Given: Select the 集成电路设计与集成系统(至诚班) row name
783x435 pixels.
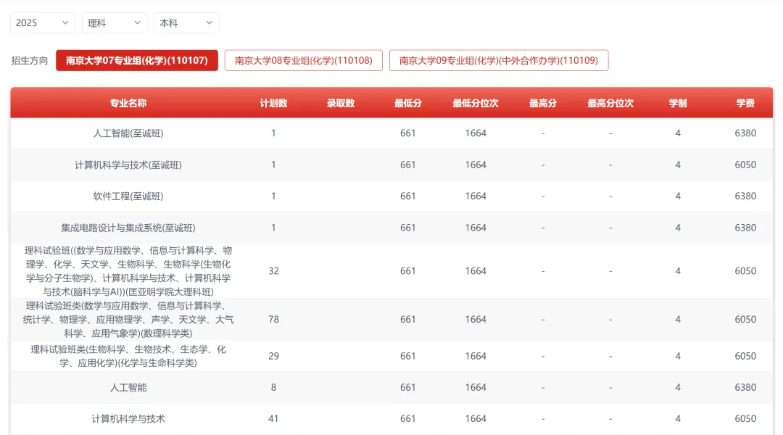Looking at the screenshot, I should 128,228.
